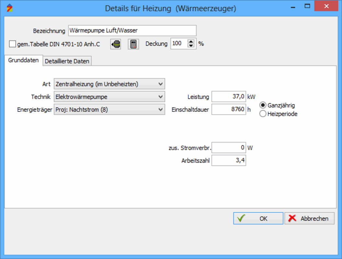Switch to the Detaillierte Daten tab
The width and height of the screenshot is (342, 259).
tap(67, 61)
